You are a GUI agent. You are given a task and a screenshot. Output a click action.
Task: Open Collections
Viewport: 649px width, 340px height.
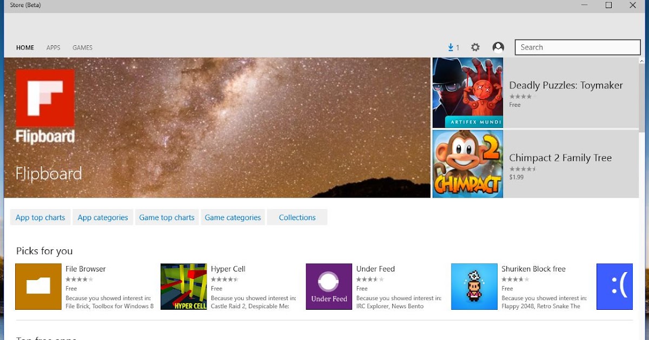coord(297,217)
